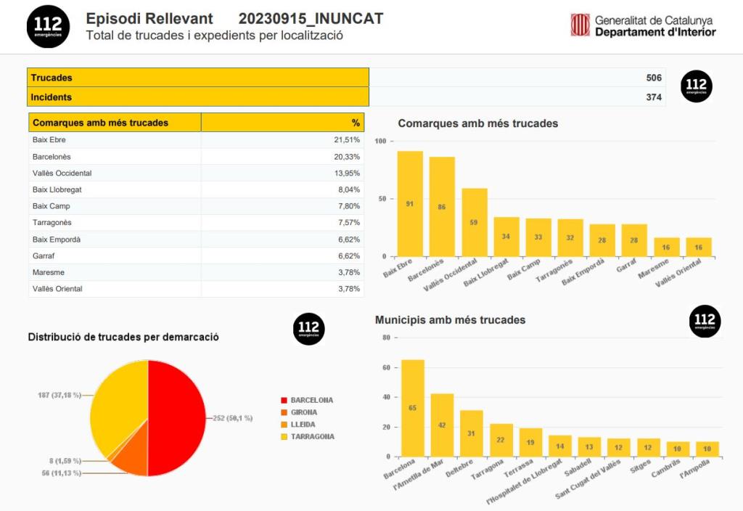This screenshot has height=511, width=743.
Task: Click the Deltebre bar showing 31
Action: [472, 434]
